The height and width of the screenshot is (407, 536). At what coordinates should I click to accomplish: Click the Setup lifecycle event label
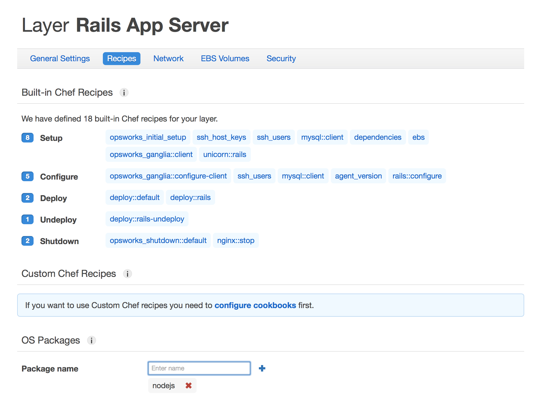51,138
